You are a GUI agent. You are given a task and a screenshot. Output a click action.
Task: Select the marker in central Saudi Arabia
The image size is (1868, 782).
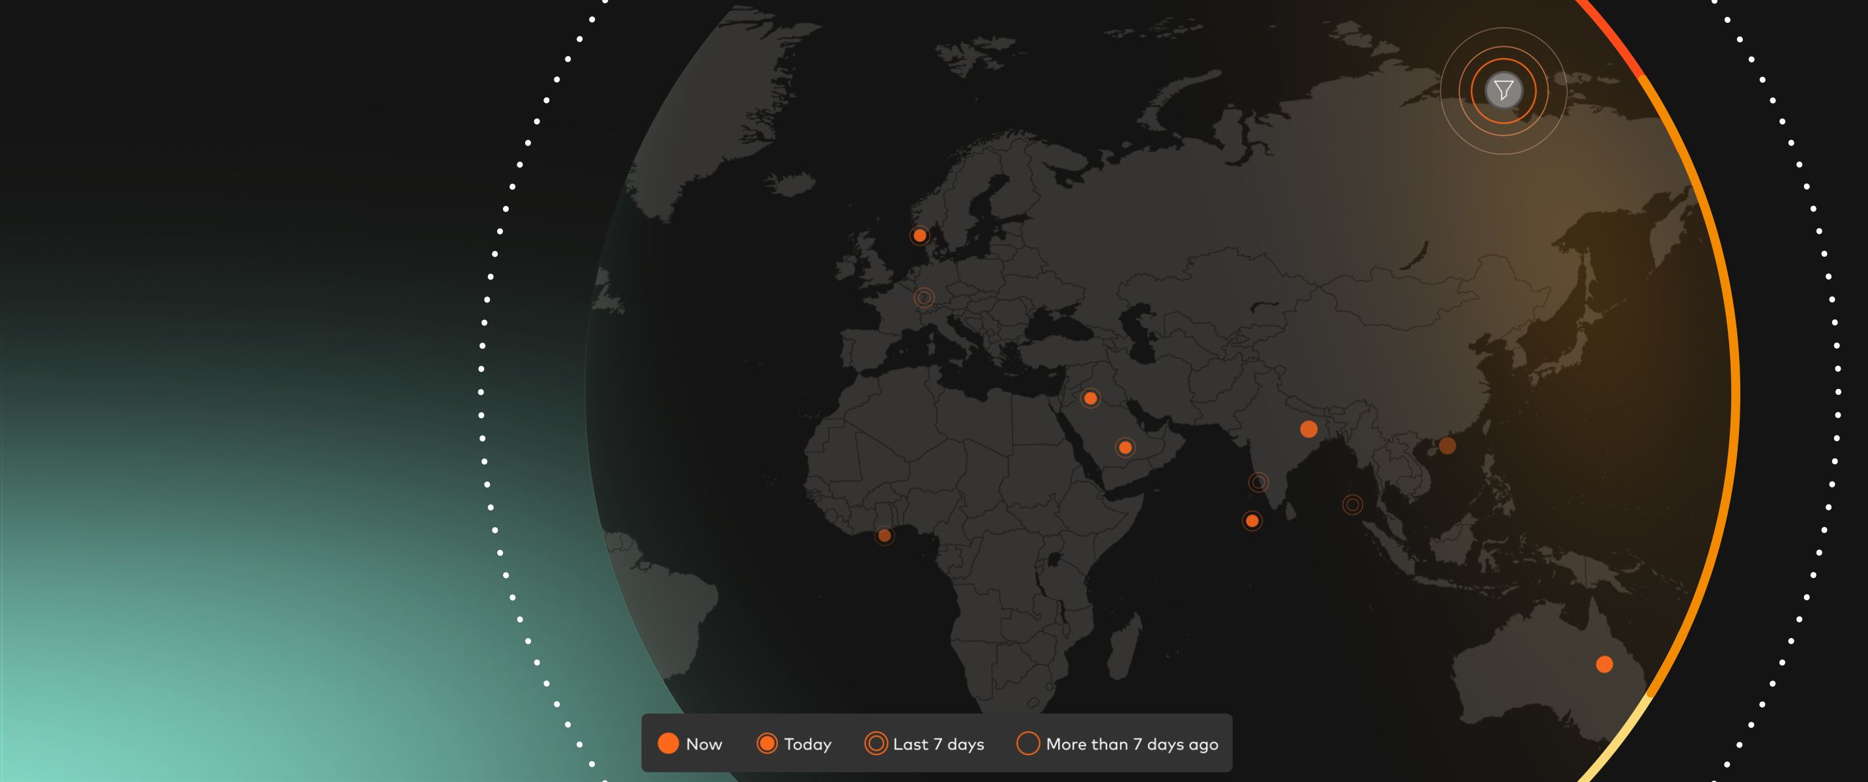1125,448
